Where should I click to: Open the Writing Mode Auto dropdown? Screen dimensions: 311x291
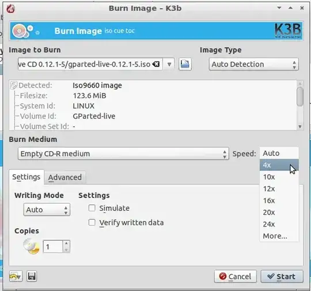point(47,210)
